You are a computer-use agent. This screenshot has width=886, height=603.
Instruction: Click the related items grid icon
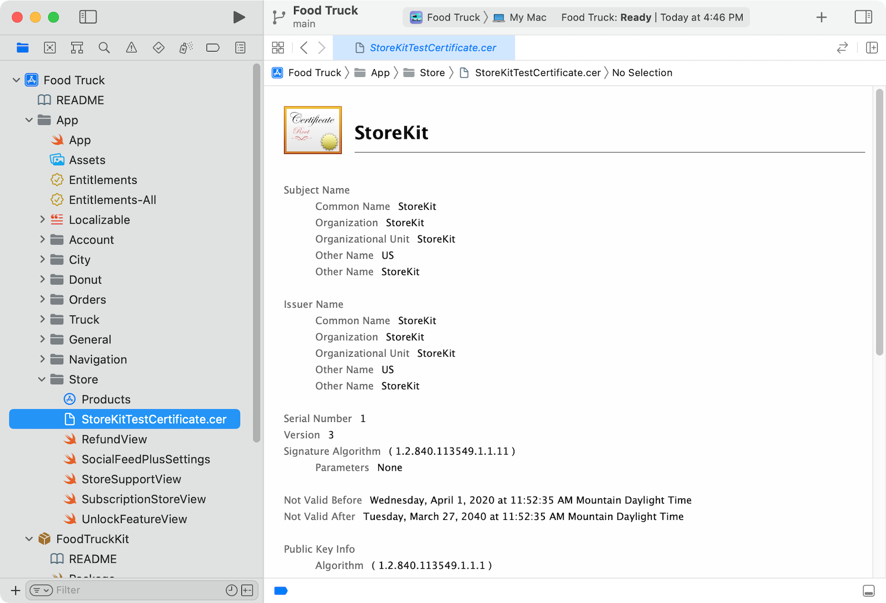(278, 48)
